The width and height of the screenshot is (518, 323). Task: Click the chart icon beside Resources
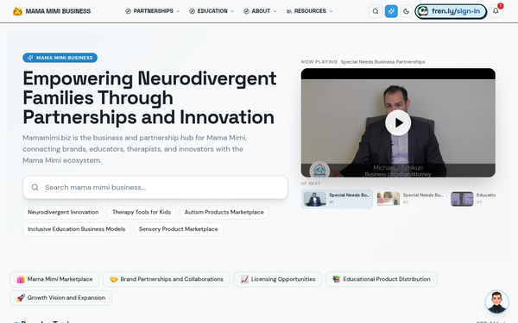pyautogui.click(x=289, y=11)
